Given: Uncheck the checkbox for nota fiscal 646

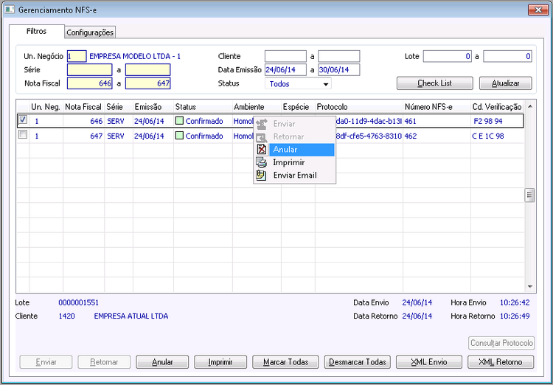Looking at the screenshot, I should tap(23, 120).
